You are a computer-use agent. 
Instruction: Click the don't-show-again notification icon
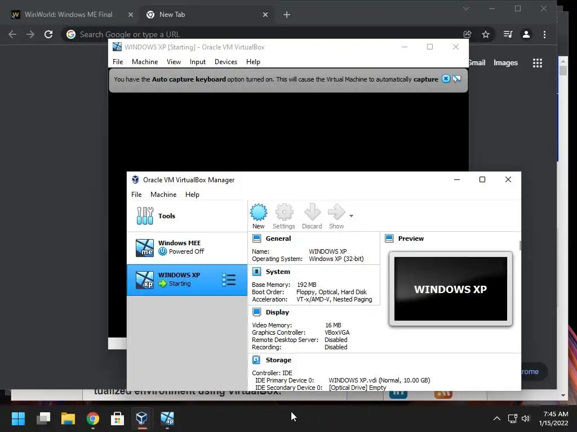[x=456, y=79]
